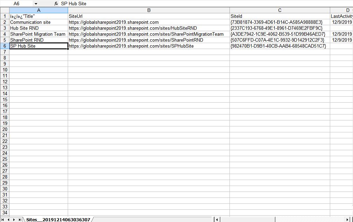Click horizontal scrollbar right arrow

[x=347, y=220]
